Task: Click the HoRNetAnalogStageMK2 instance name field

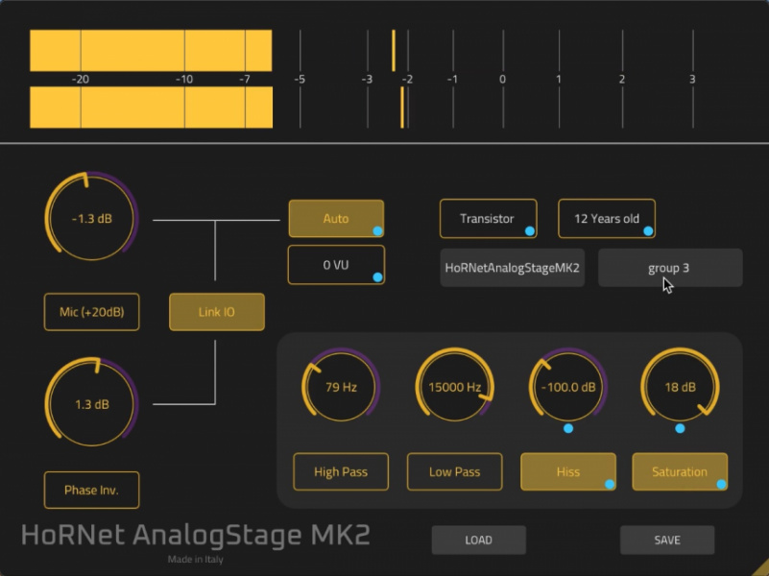Action: pos(511,267)
